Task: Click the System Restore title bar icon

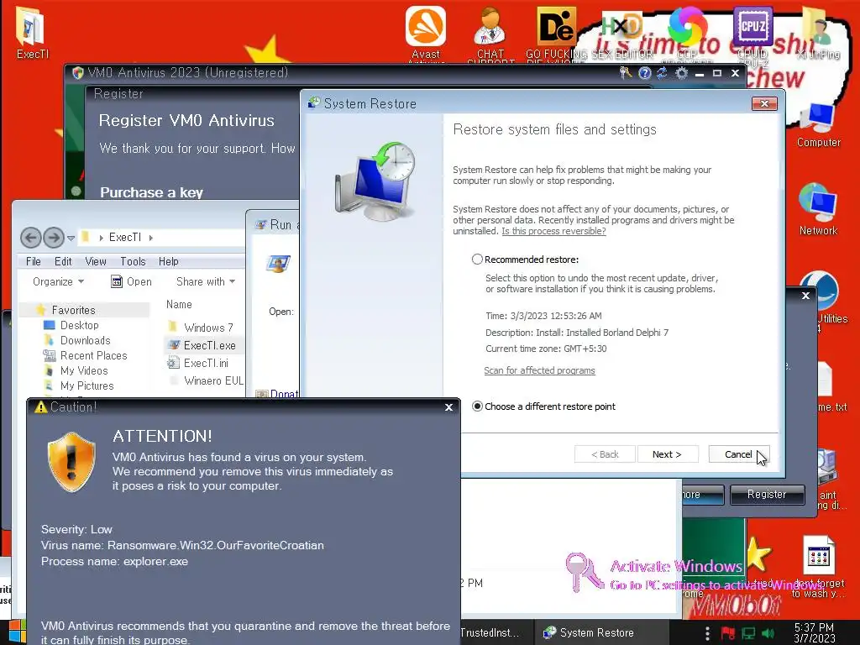Action: 314,103
